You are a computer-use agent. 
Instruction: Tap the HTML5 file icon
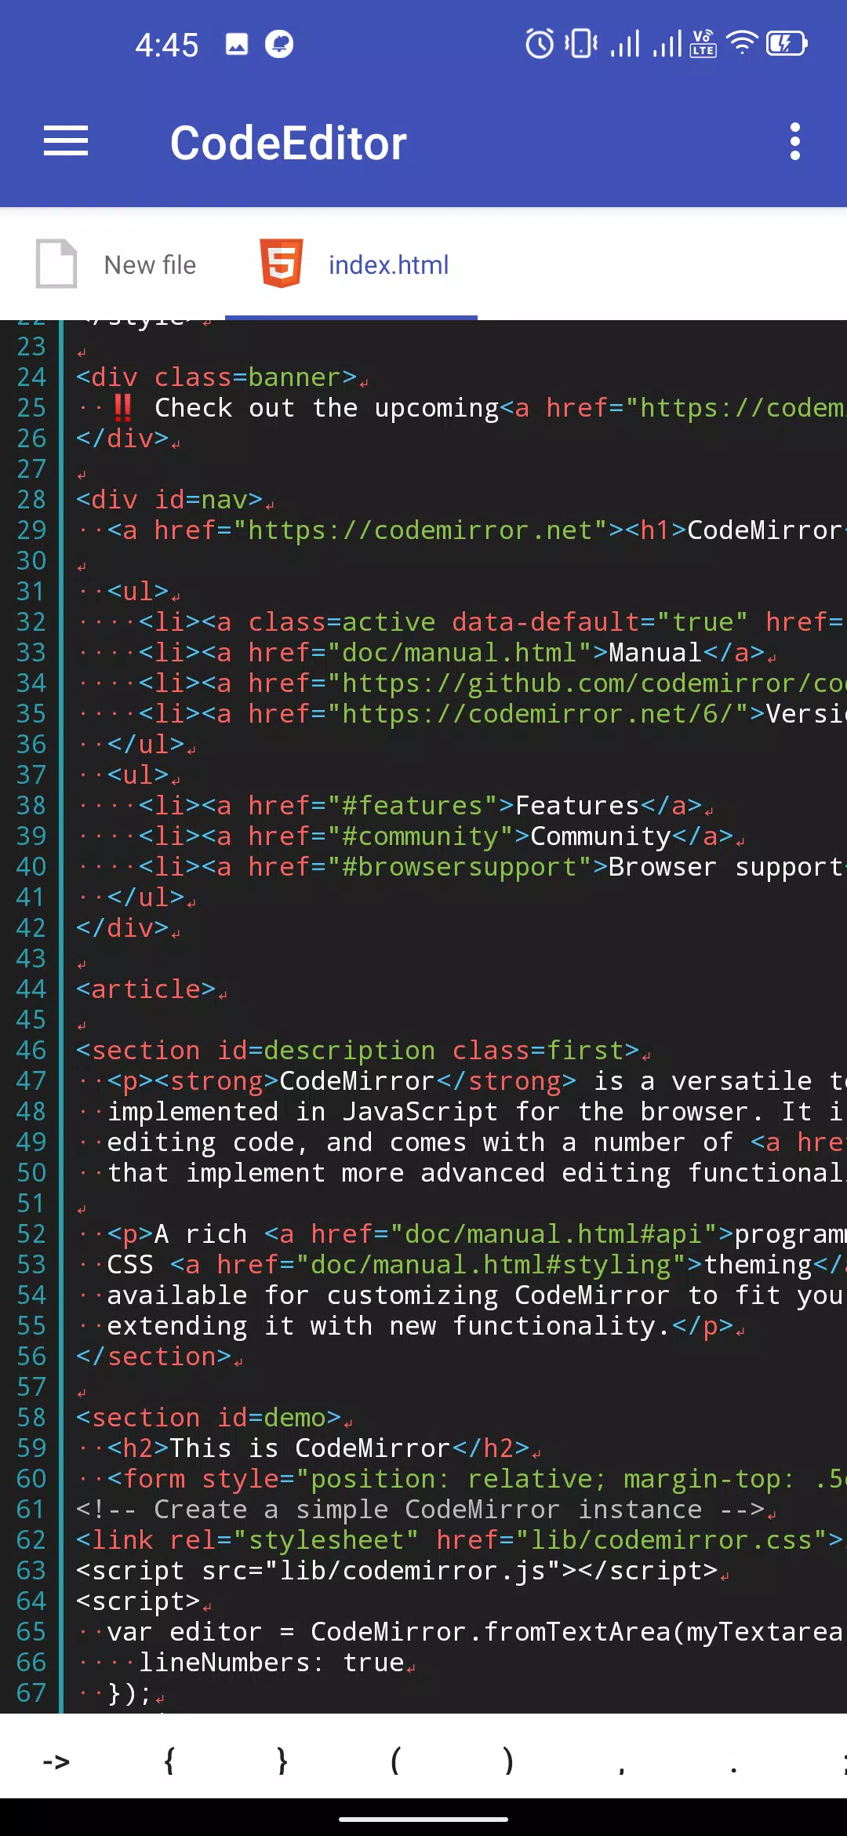pyautogui.click(x=282, y=264)
